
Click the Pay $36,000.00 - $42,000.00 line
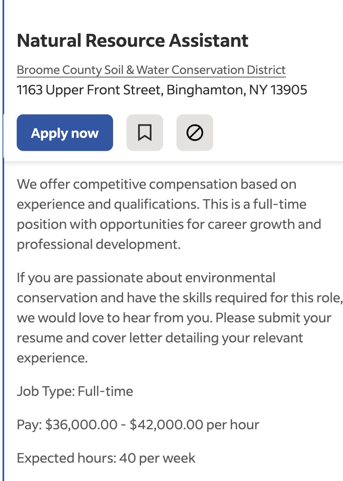[138, 425]
